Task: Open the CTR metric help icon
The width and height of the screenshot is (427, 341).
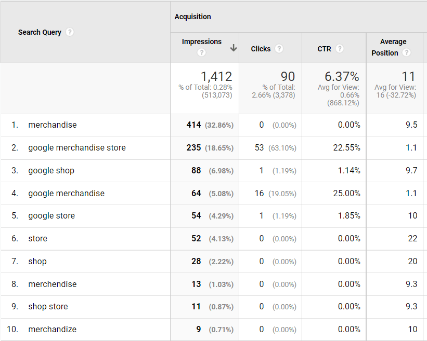Action: click(339, 49)
